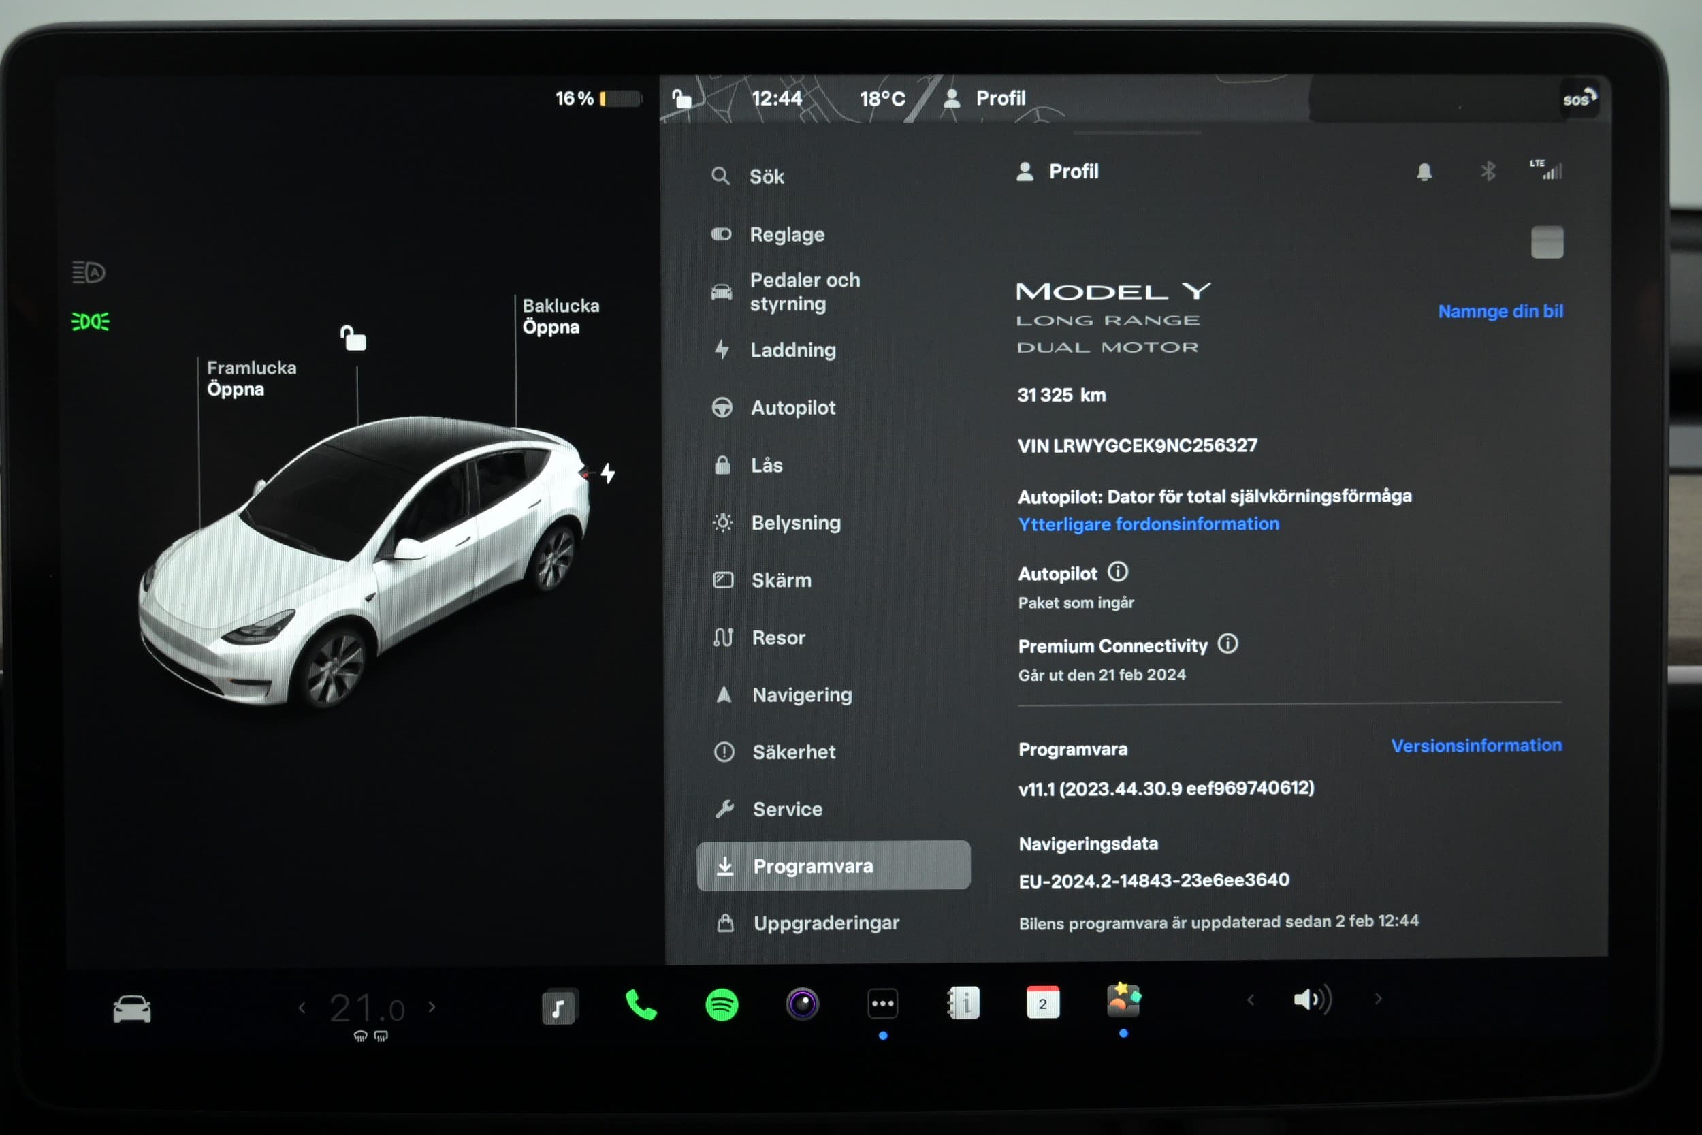Open the music player app

tap(560, 1006)
